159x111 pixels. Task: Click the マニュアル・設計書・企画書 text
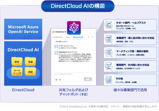(x=126, y=82)
